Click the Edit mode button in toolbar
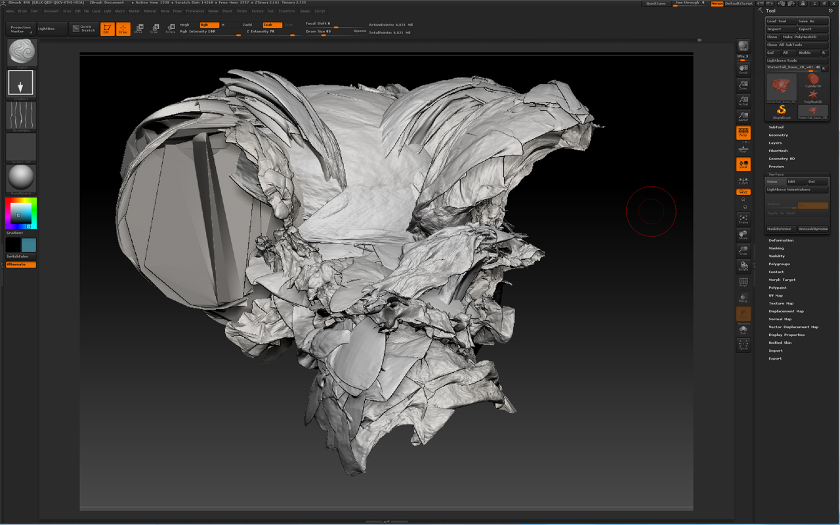 (x=107, y=29)
